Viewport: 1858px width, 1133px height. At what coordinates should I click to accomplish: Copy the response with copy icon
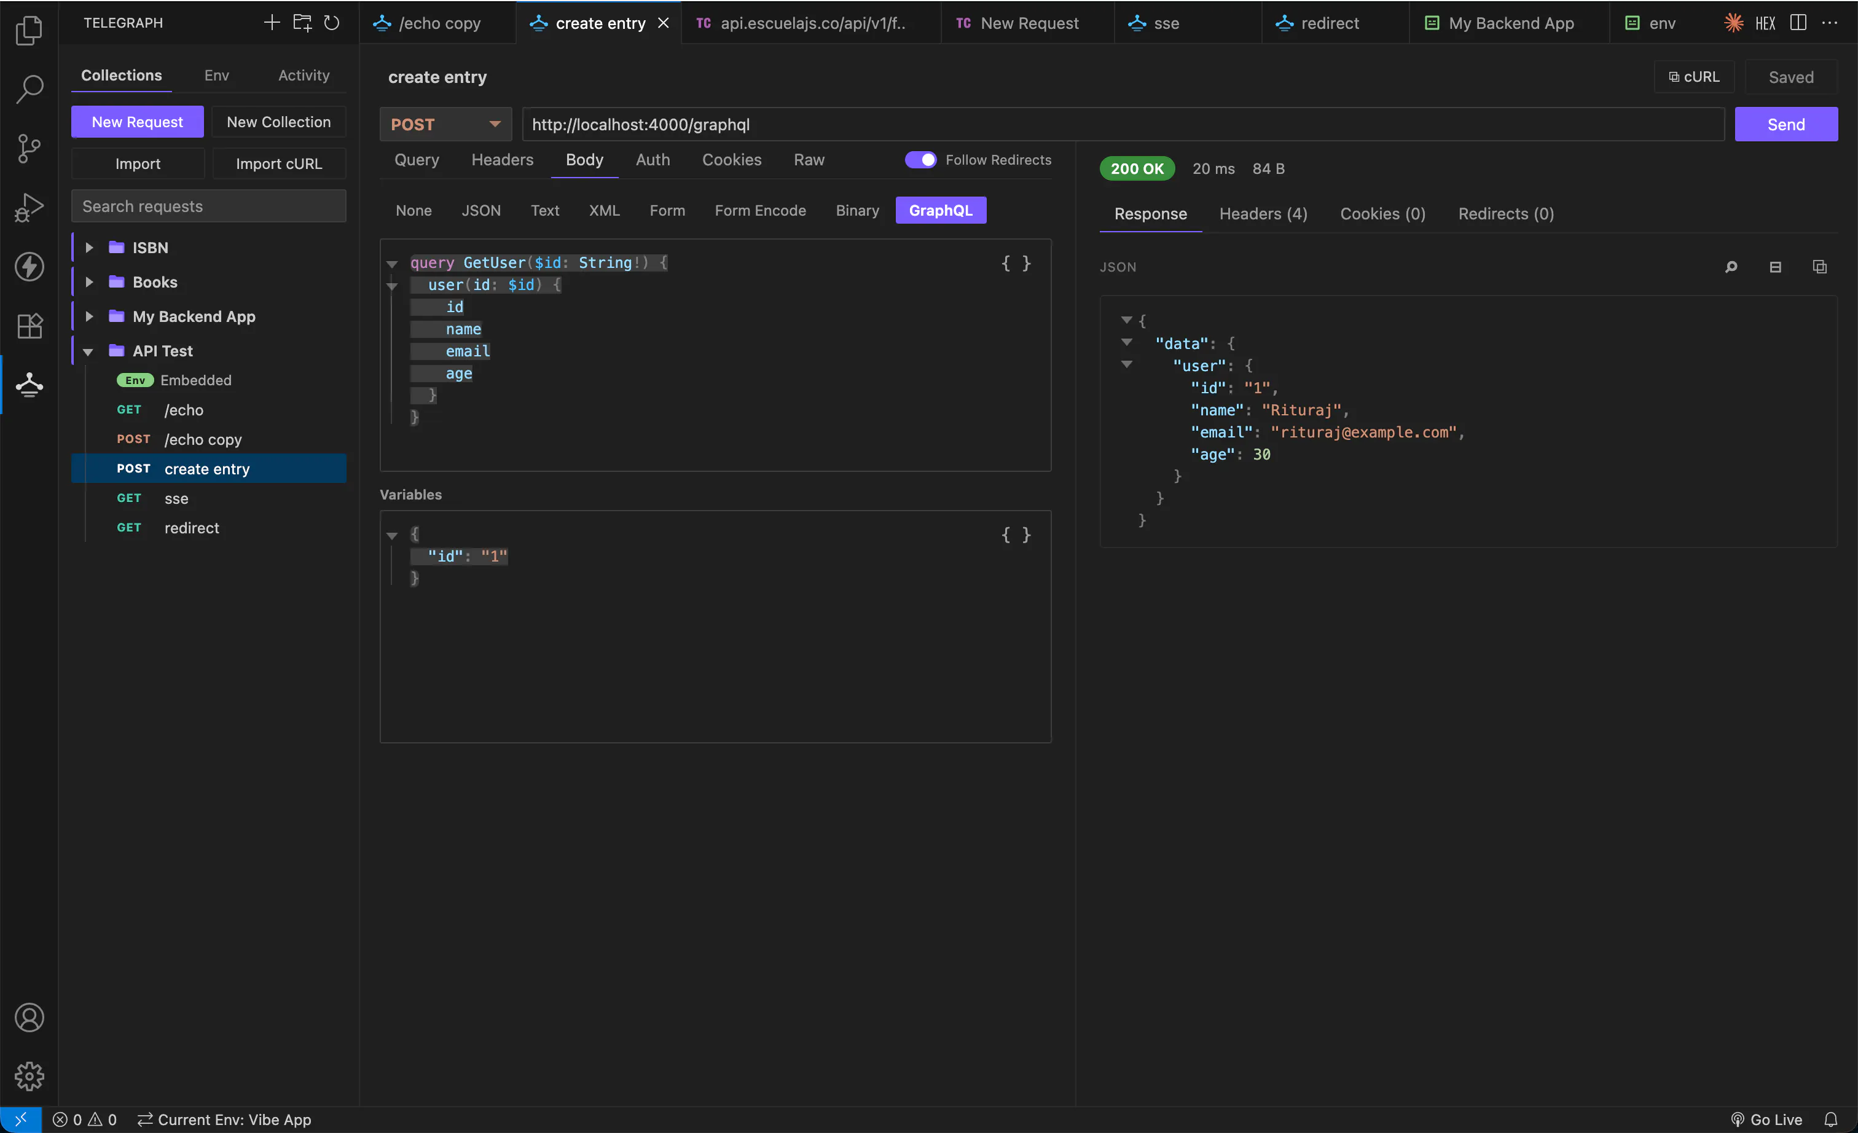(x=1819, y=267)
